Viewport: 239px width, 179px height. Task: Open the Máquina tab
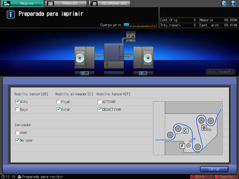pos(22,3)
